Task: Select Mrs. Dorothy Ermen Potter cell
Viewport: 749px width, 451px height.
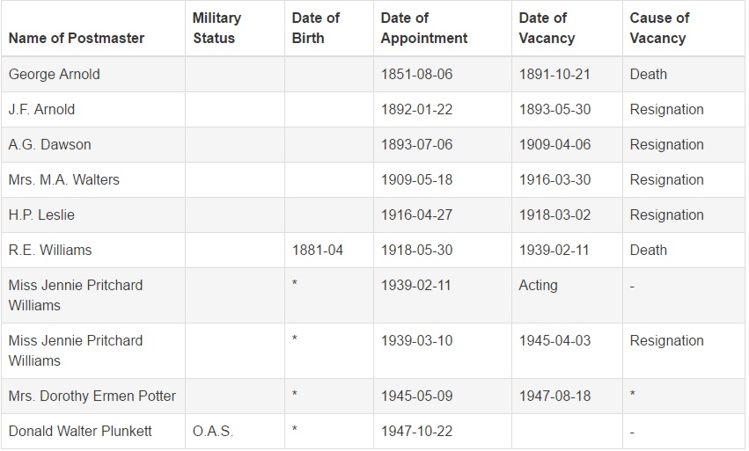Action: point(92,396)
